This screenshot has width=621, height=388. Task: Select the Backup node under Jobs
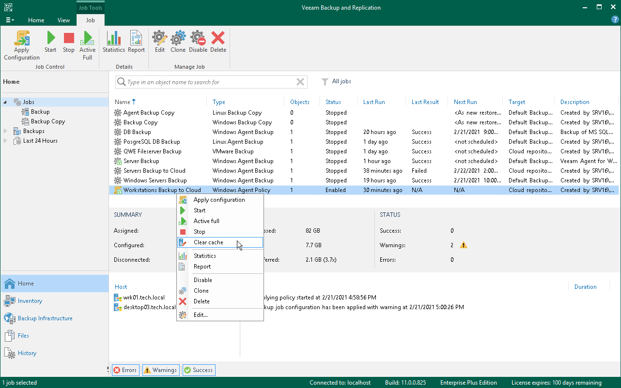click(x=40, y=112)
